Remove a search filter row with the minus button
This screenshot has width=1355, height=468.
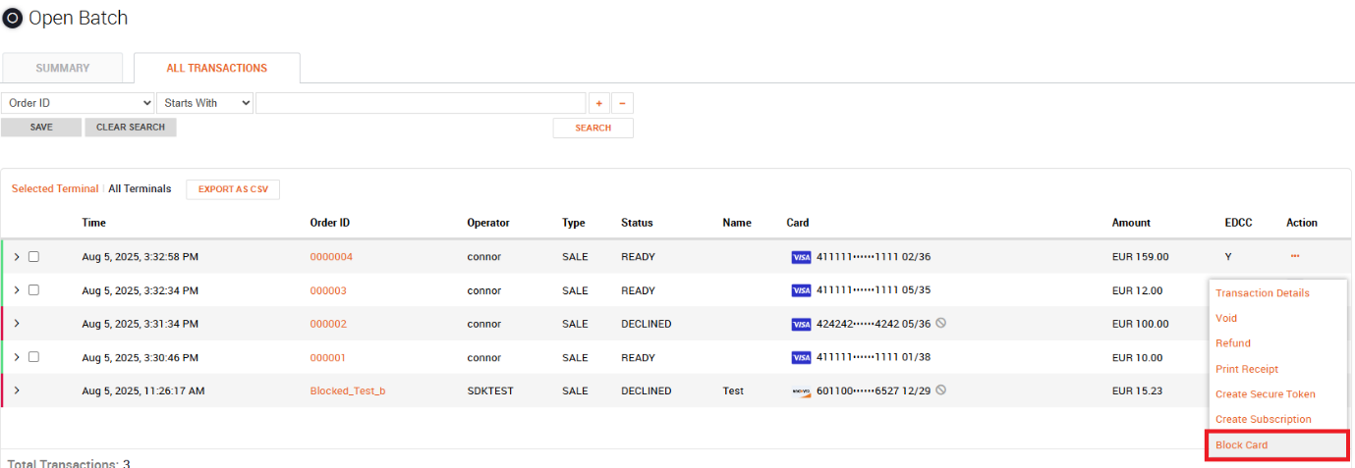[x=622, y=103]
